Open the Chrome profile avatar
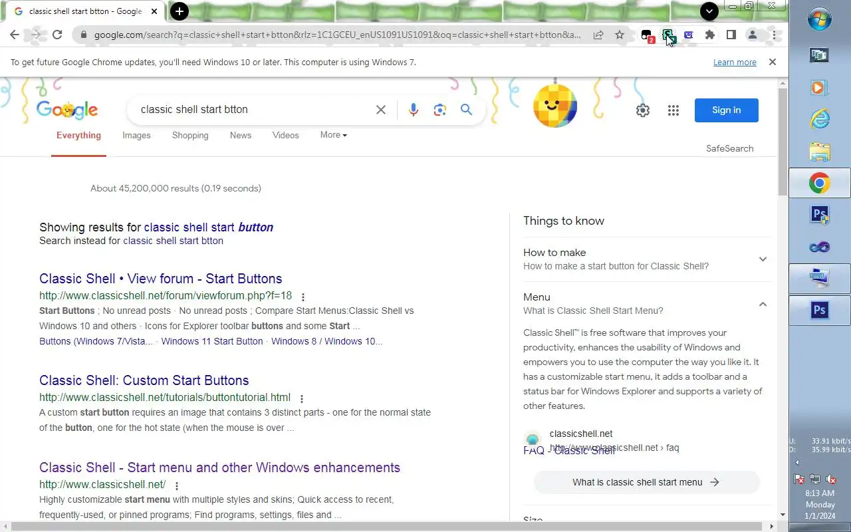The image size is (851, 532). (753, 35)
